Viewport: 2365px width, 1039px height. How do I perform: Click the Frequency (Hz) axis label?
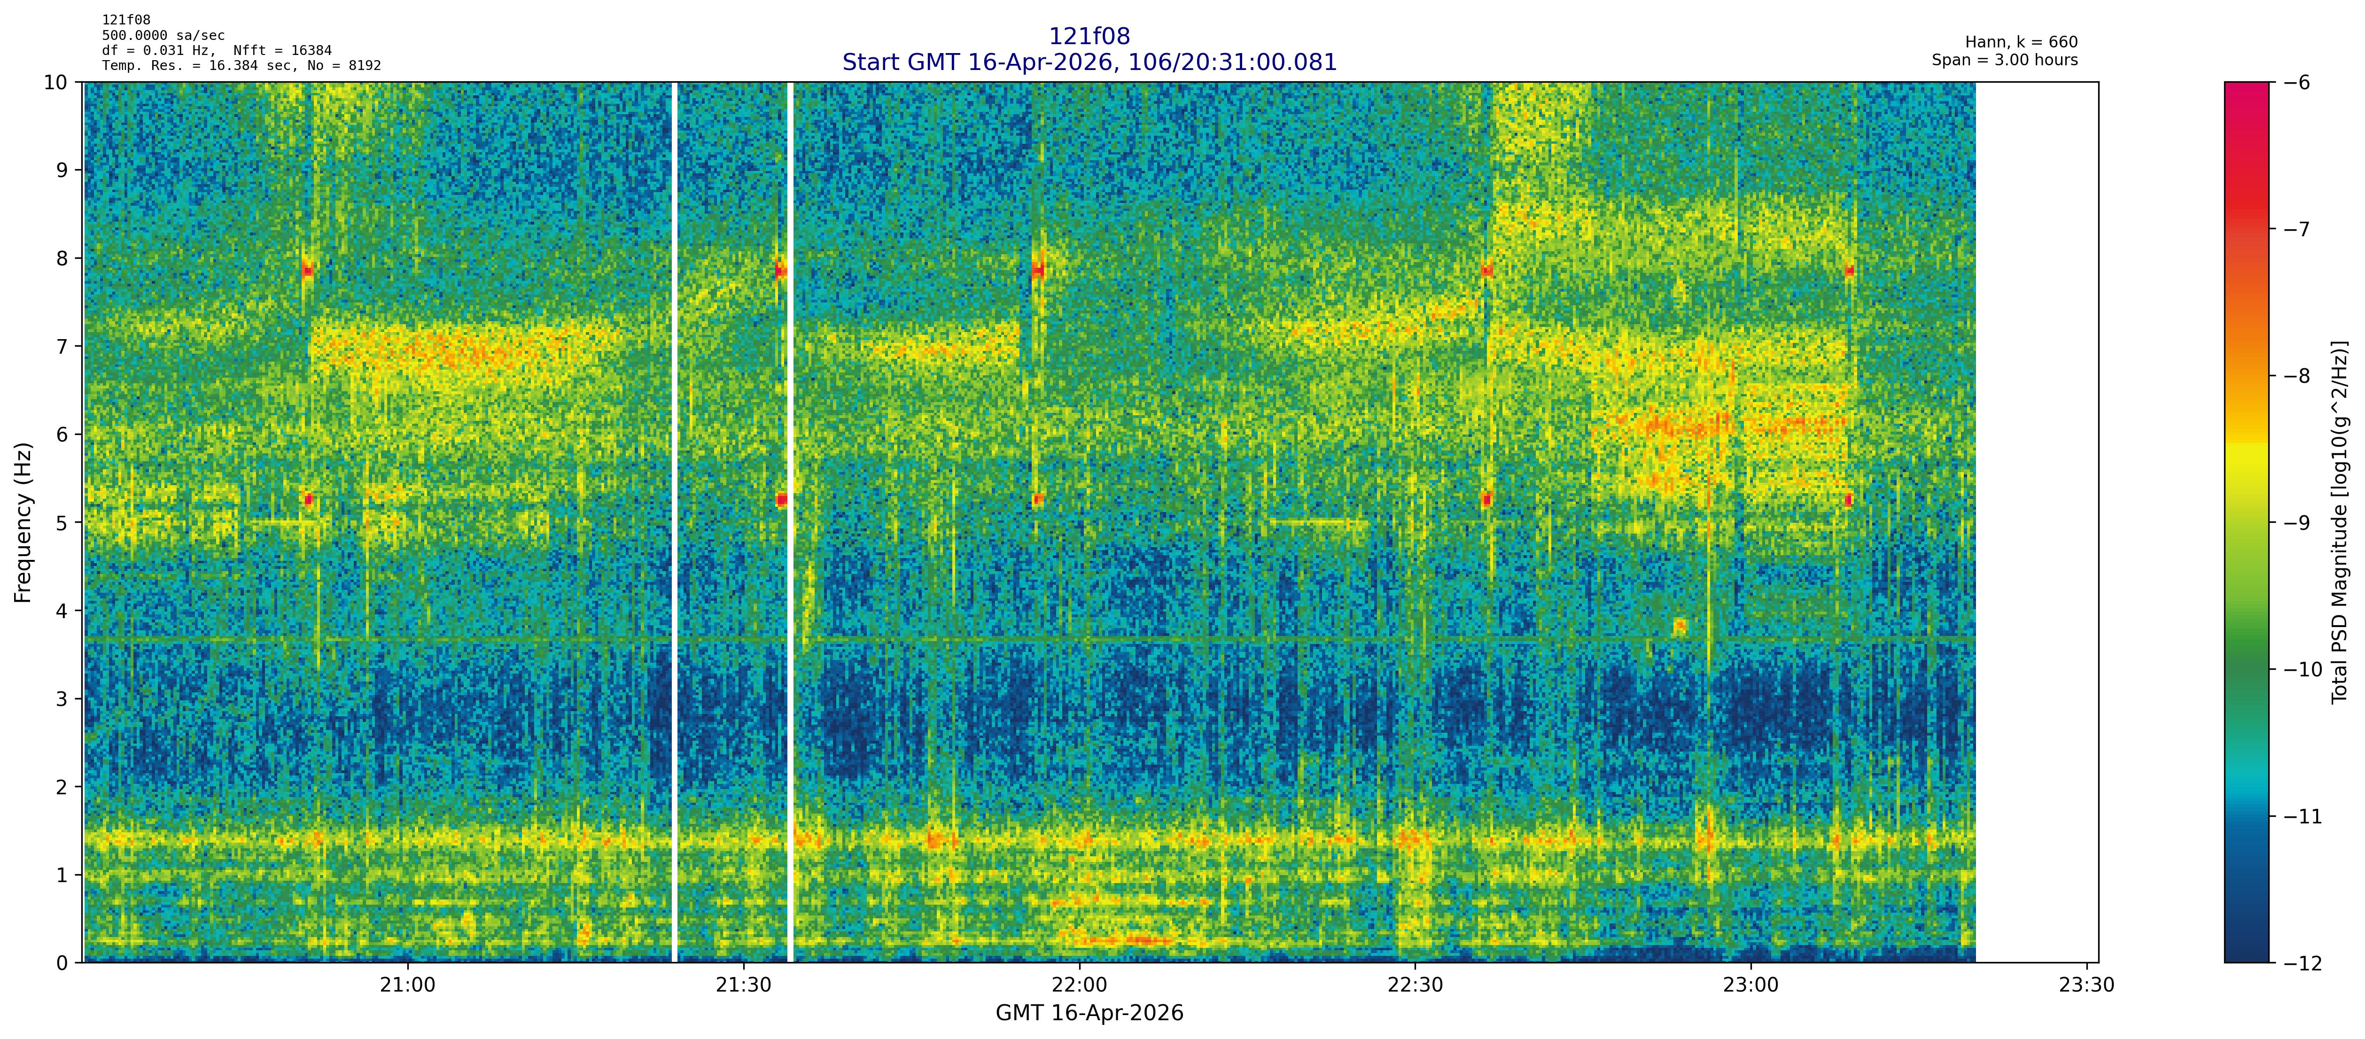pos(23,522)
